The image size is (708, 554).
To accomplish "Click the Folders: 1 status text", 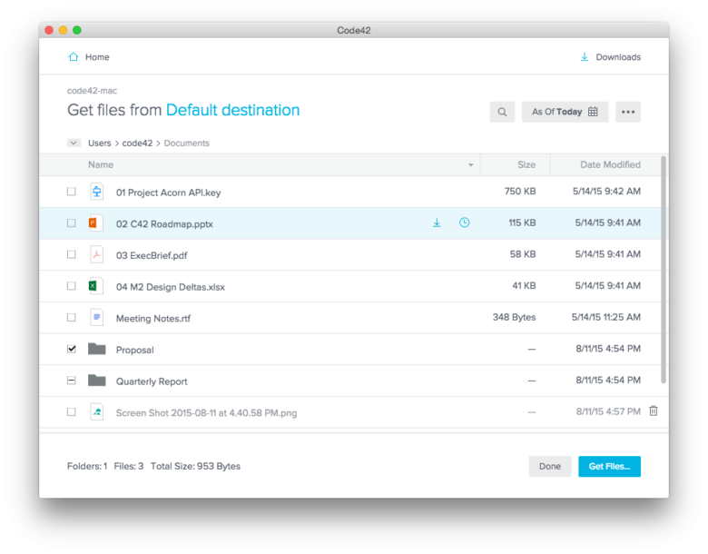I will pyautogui.click(x=87, y=466).
